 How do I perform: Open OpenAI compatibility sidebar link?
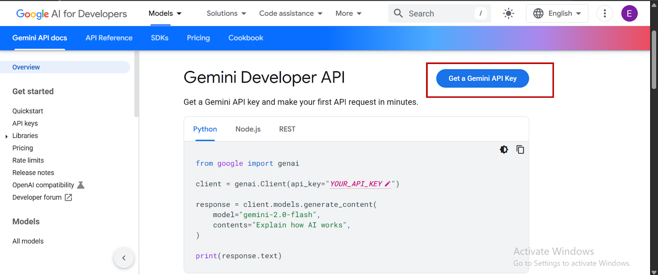43,185
